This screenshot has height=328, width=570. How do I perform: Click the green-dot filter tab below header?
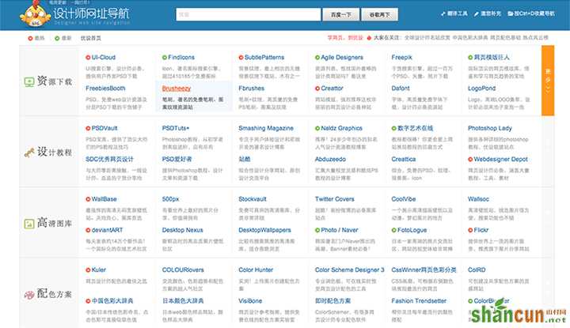tap(63, 38)
